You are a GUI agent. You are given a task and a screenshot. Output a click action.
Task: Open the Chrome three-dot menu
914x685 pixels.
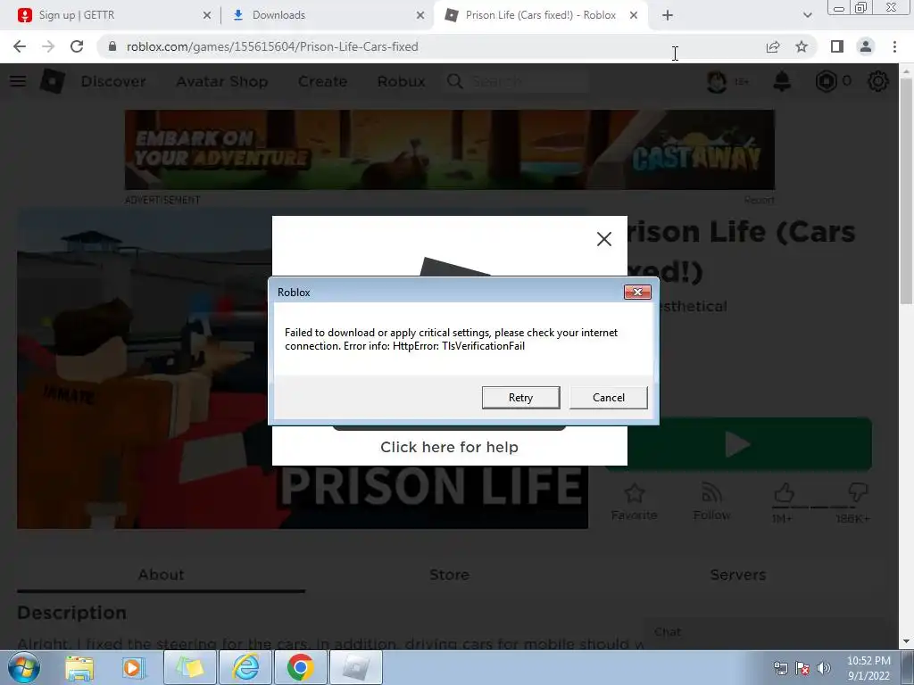pyautogui.click(x=894, y=46)
